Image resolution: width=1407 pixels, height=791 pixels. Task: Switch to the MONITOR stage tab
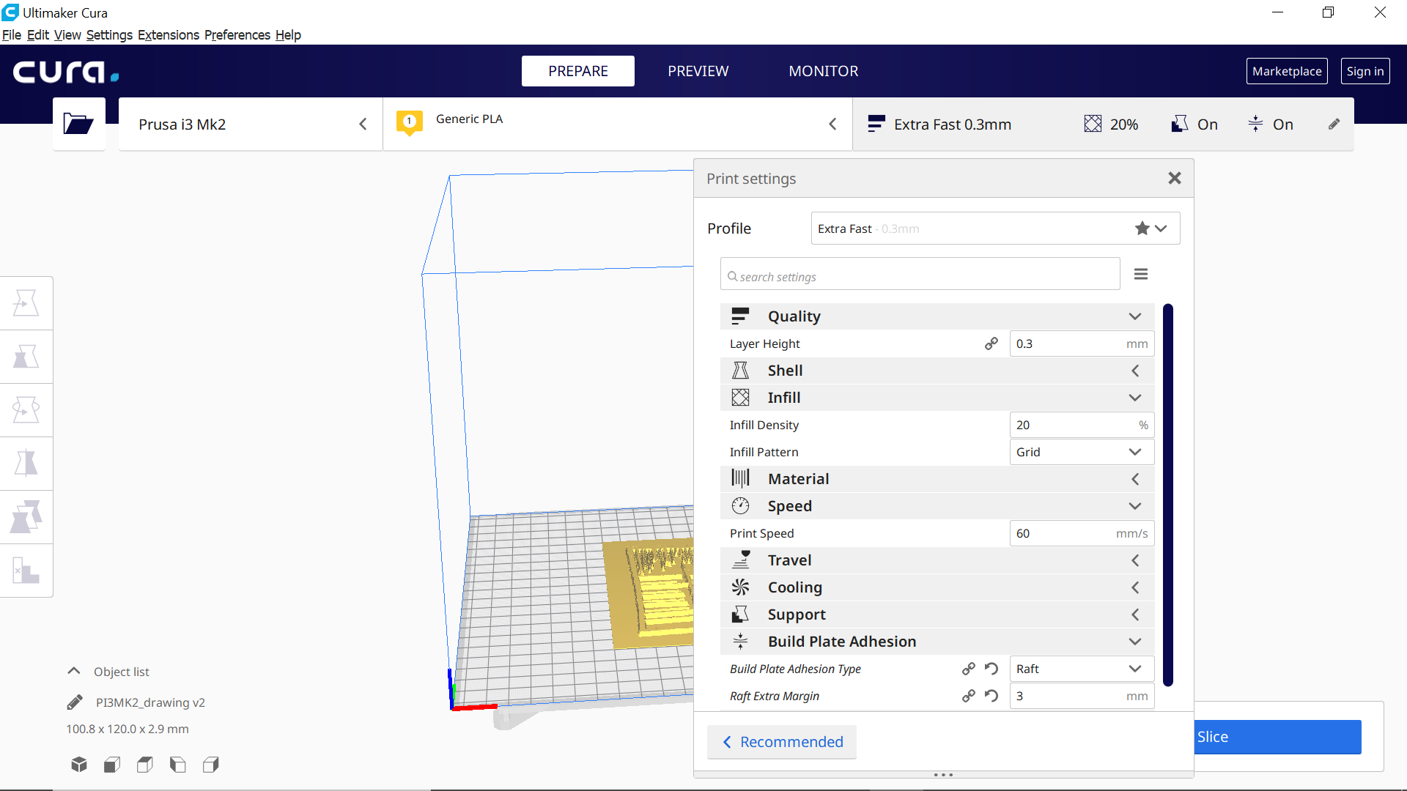click(x=824, y=71)
